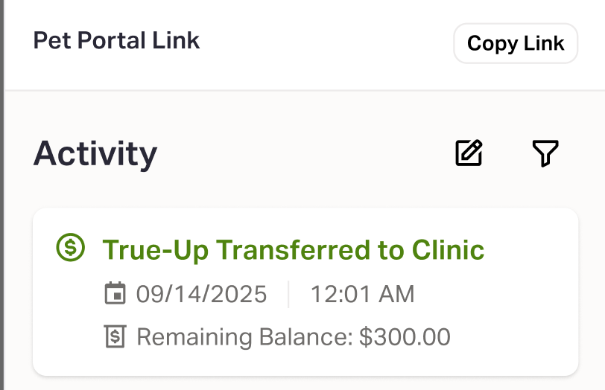Select the 12:01 AM time text
The height and width of the screenshot is (390, 605).
click(x=362, y=294)
